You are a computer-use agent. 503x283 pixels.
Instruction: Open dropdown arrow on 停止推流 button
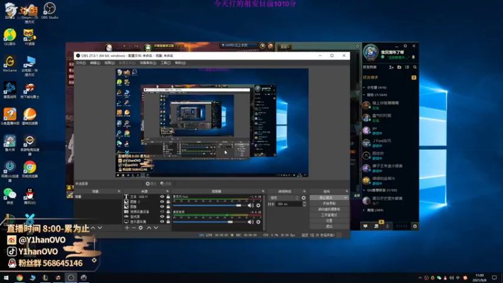click(x=345, y=197)
